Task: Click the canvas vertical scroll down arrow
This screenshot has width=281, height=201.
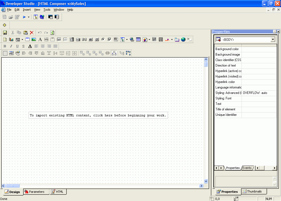Action: (x=206, y=181)
